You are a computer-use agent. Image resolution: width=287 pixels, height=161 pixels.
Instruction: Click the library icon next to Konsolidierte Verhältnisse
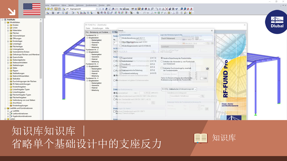click(x=203, y=96)
